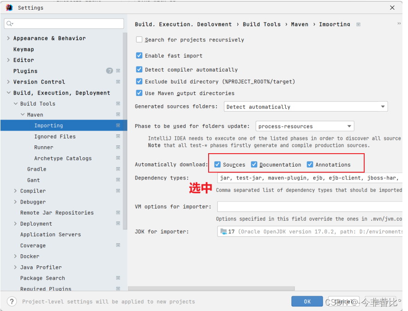Collapse the Build Tools node
The image size is (408, 311).
tap(15, 104)
